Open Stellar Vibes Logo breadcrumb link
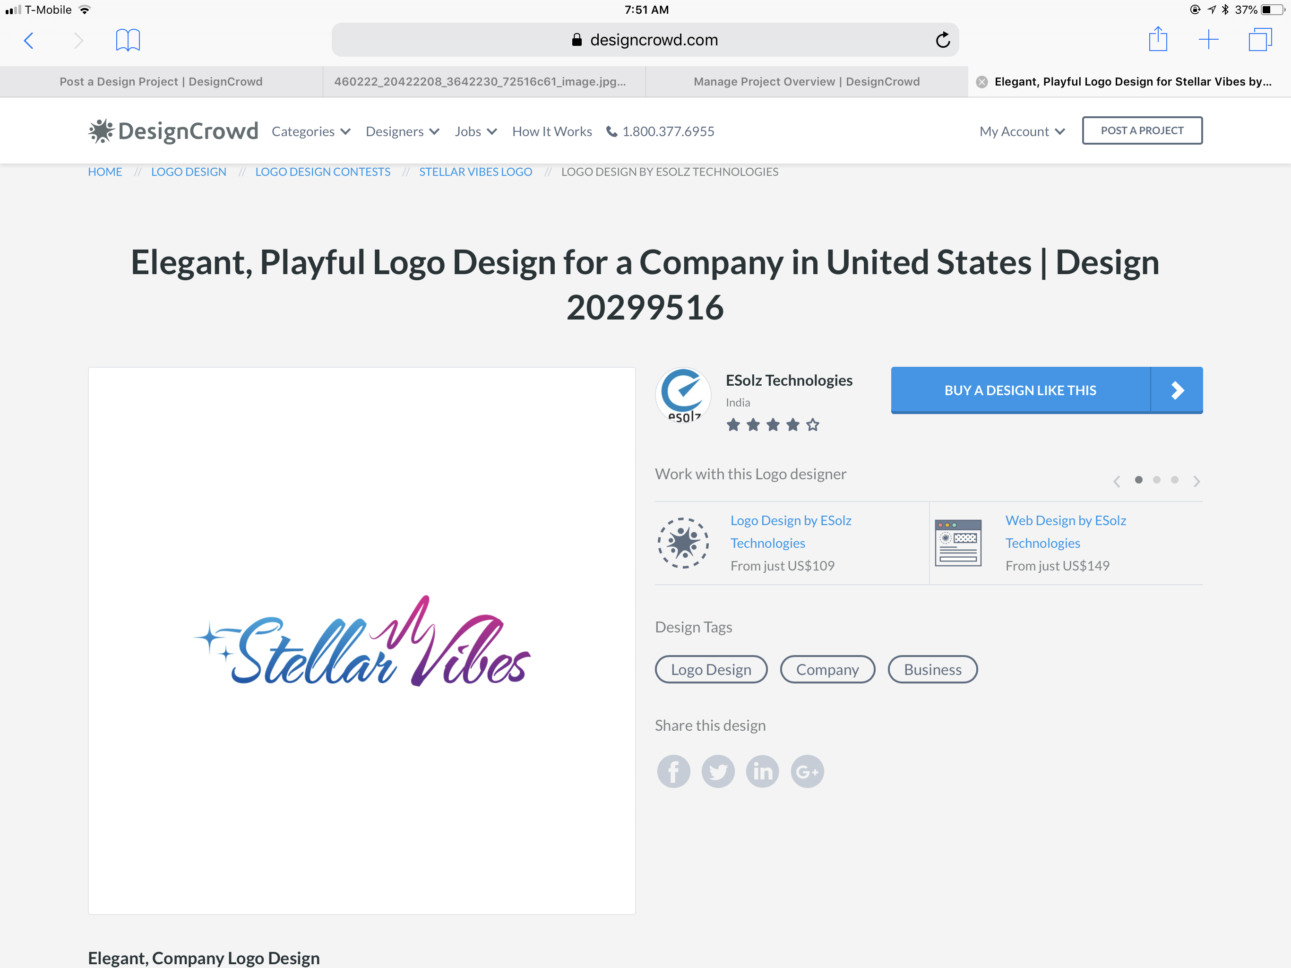The image size is (1291, 968). point(476,172)
